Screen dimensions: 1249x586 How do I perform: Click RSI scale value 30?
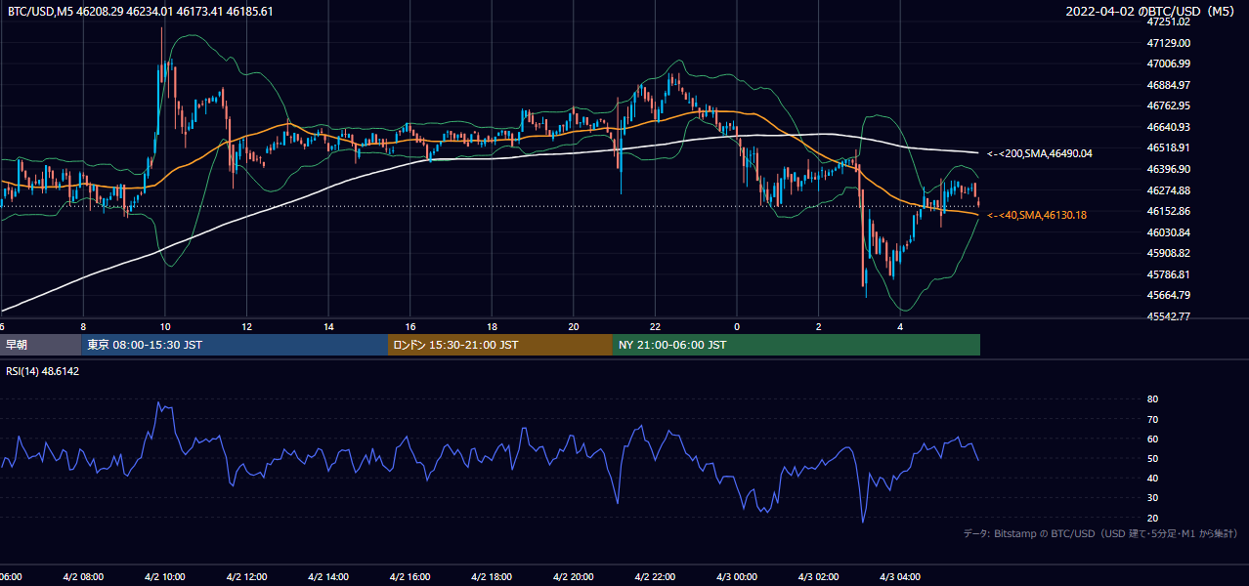click(1152, 498)
